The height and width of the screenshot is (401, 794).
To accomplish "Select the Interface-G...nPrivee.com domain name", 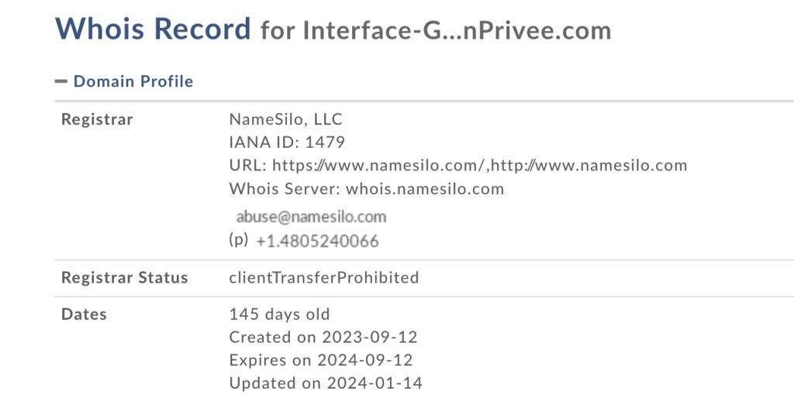I will (457, 31).
